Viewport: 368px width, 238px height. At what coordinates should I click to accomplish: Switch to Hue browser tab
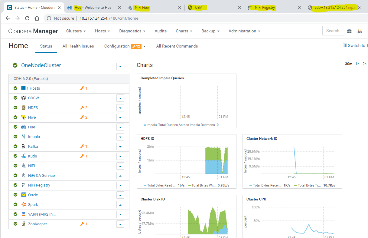[94, 8]
